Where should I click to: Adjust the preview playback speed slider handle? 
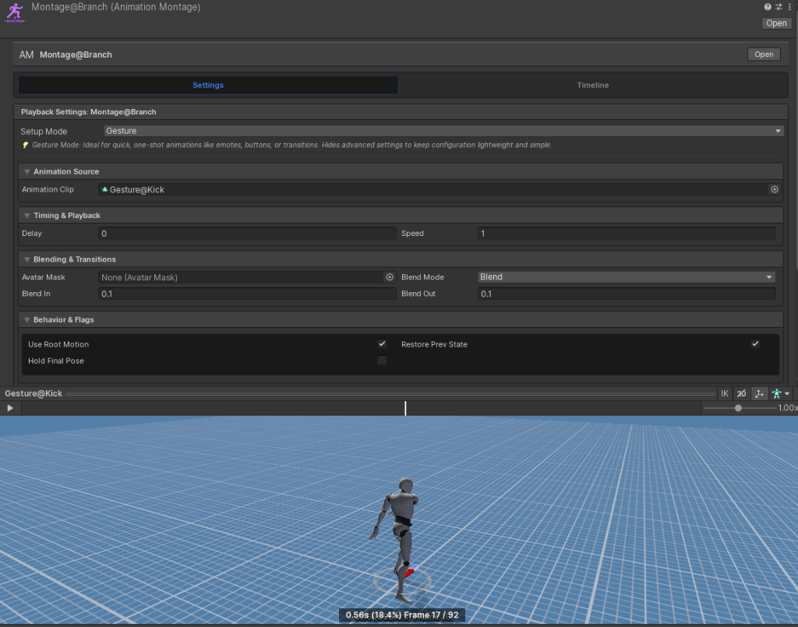[738, 408]
